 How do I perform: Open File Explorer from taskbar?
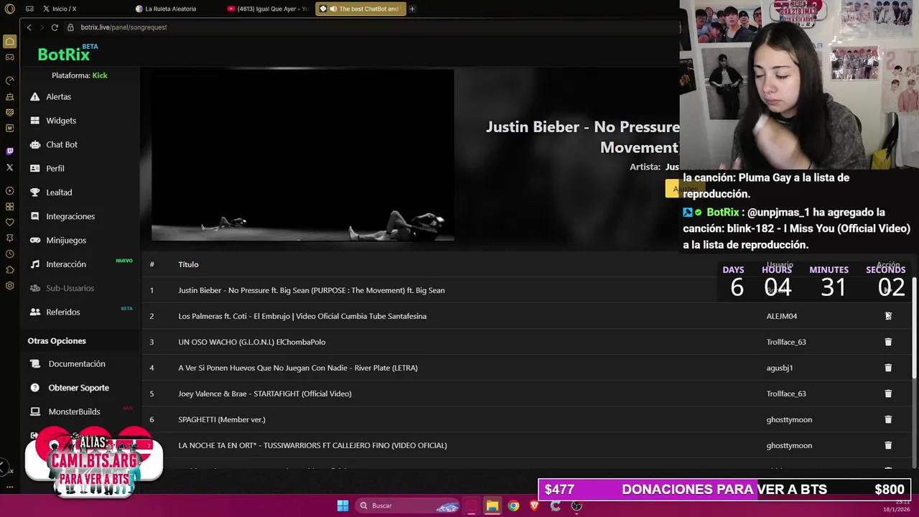[x=493, y=506]
